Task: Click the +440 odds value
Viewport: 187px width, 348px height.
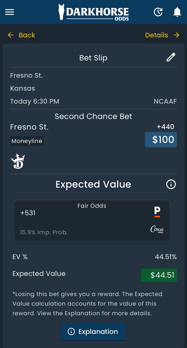Action: click(165, 127)
